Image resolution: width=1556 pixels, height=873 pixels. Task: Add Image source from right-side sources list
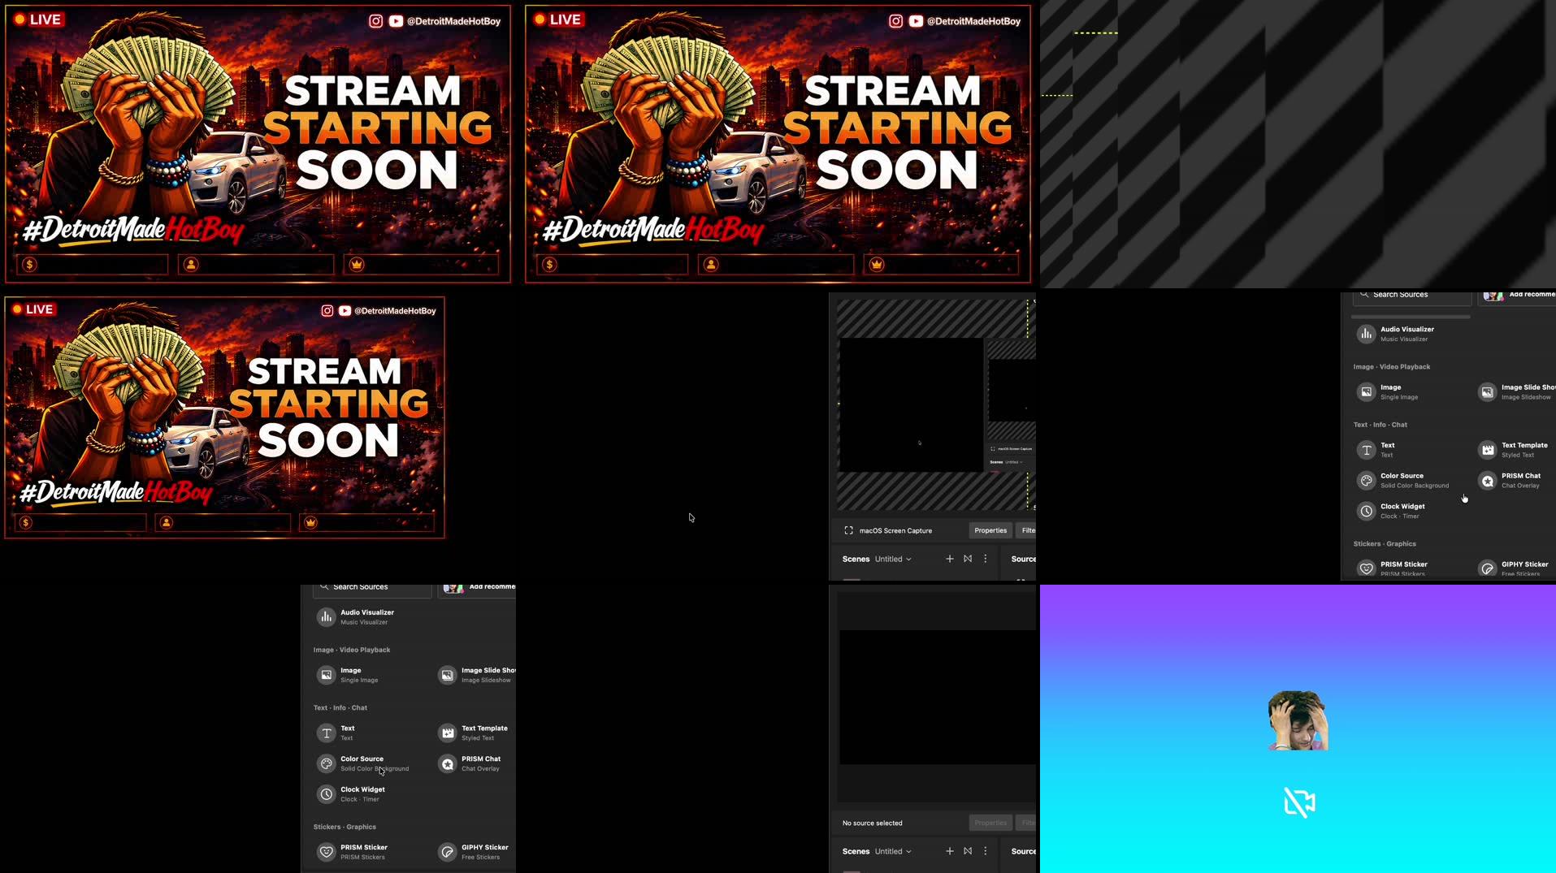(1387, 392)
